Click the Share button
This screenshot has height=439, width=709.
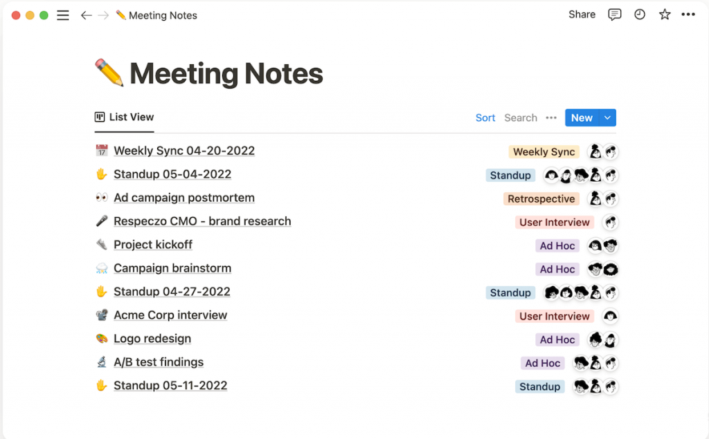click(582, 15)
